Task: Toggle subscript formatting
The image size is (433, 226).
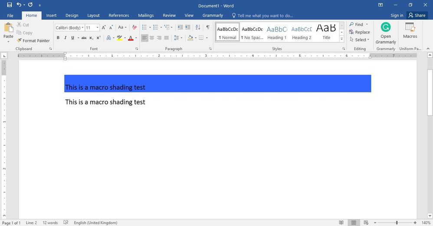Action: (x=91, y=38)
